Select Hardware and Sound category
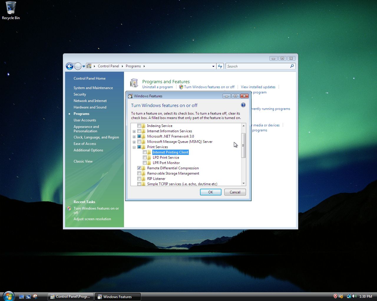This screenshot has height=301, width=377. pyautogui.click(x=90, y=107)
